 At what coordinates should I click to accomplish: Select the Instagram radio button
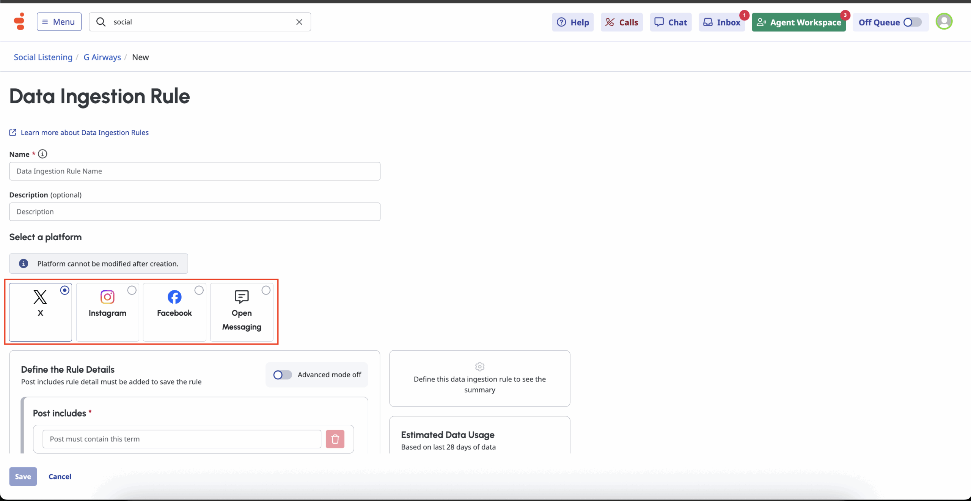[x=132, y=290]
